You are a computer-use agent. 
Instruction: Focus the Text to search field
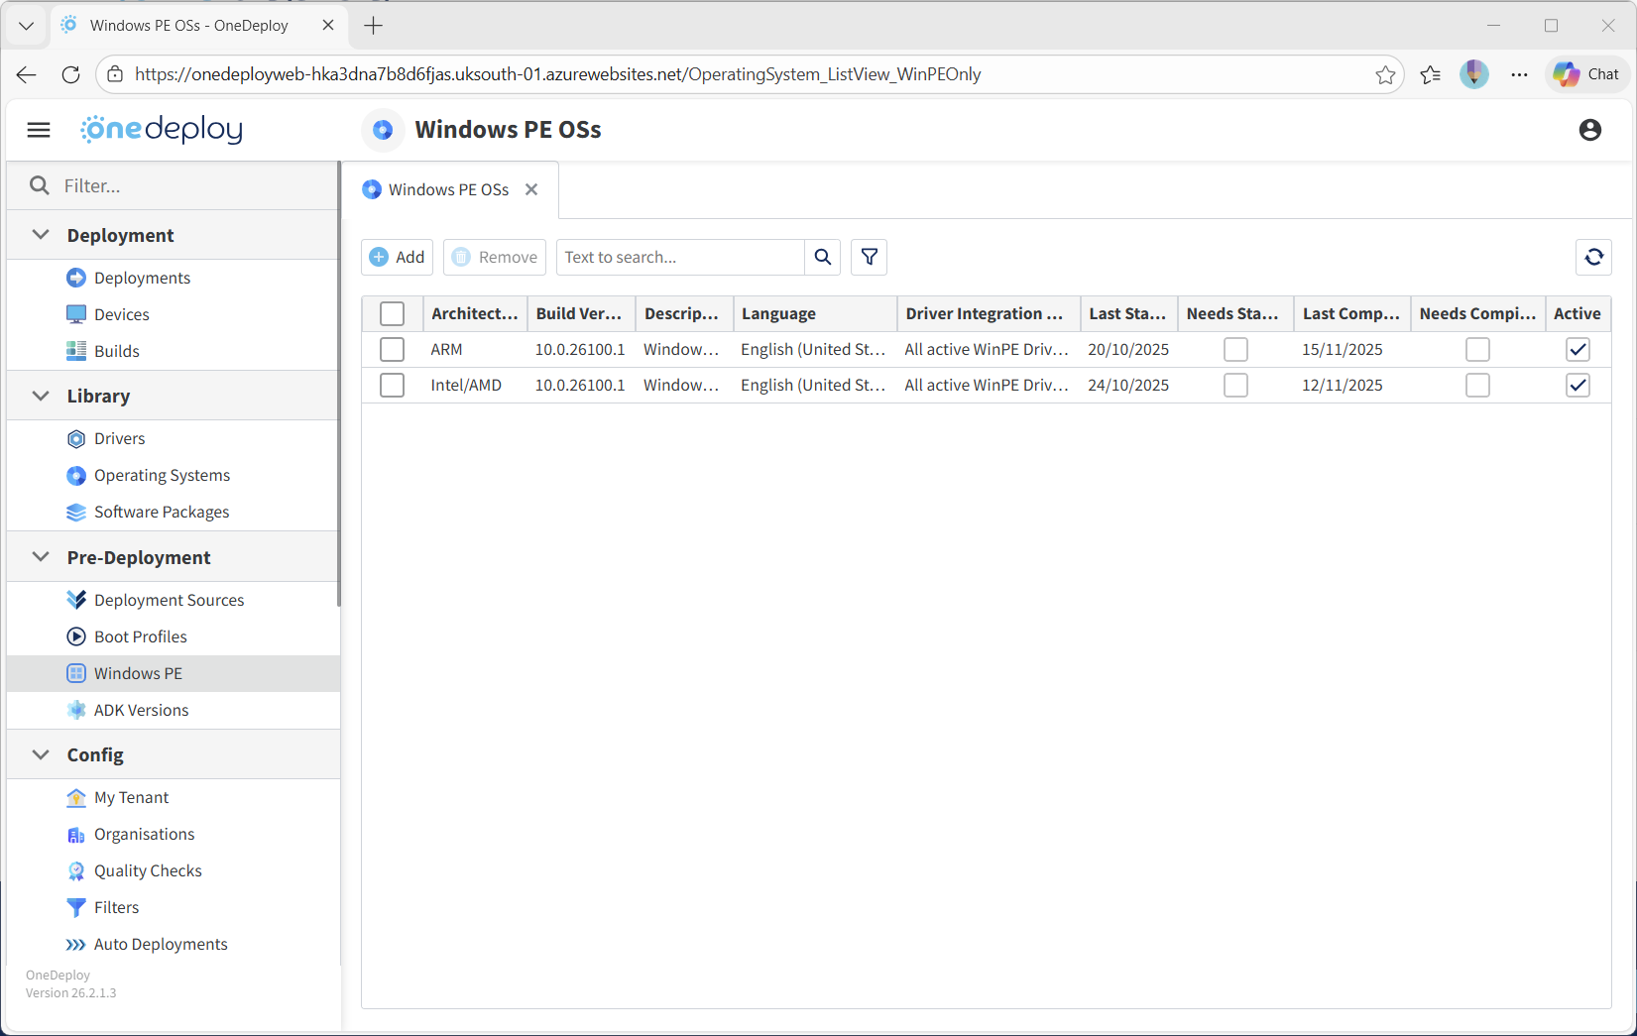(680, 257)
